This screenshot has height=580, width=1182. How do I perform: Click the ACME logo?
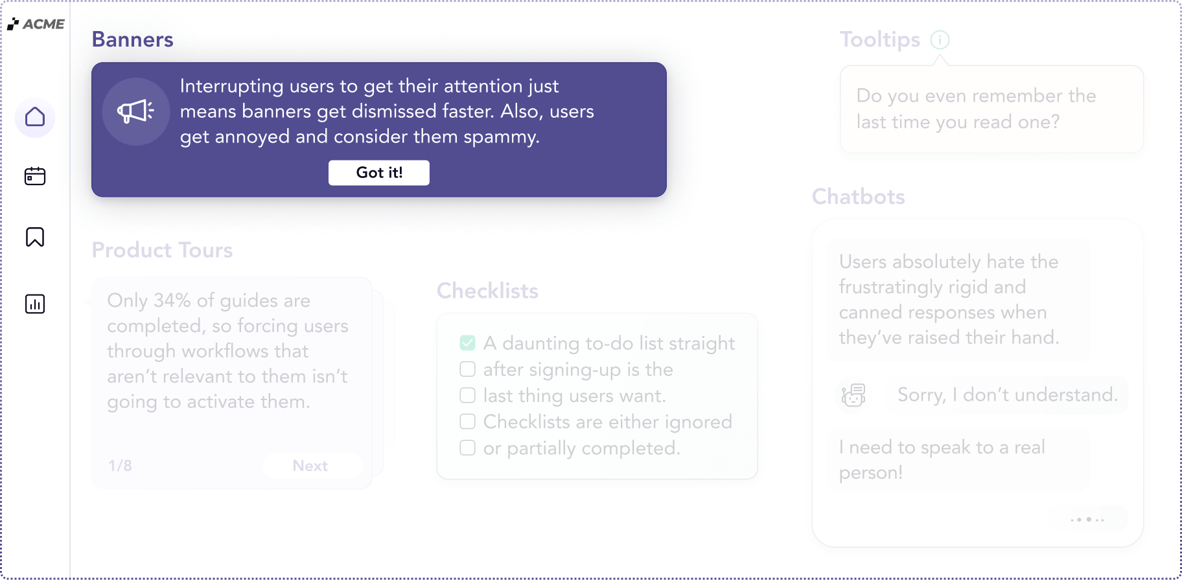coord(36,25)
